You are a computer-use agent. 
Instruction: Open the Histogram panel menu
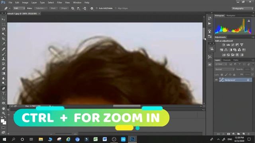(x=253, y=15)
